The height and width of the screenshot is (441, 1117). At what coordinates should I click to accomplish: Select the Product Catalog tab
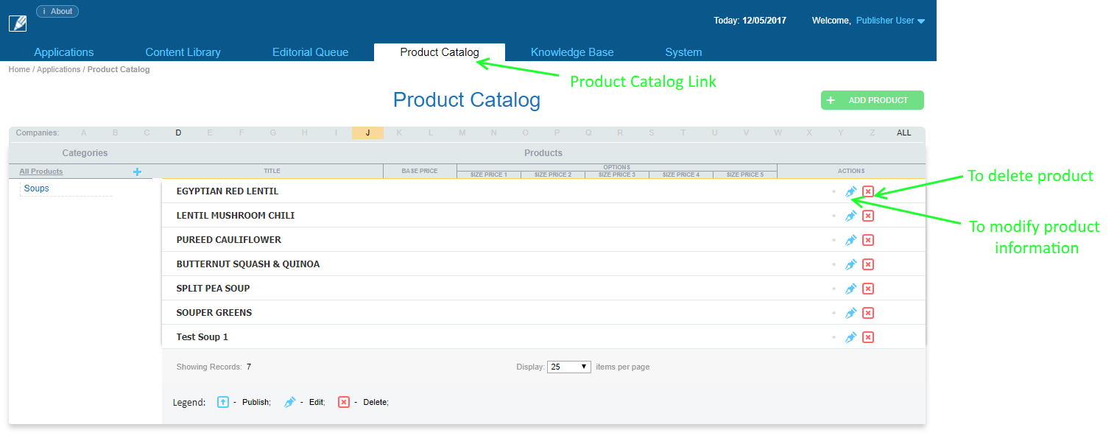tap(440, 52)
